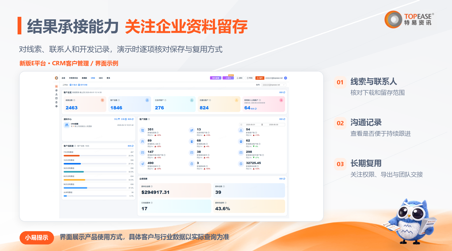The height and width of the screenshot is (251, 452).
Task: Open the 总览 tab
Action: pos(63,78)
